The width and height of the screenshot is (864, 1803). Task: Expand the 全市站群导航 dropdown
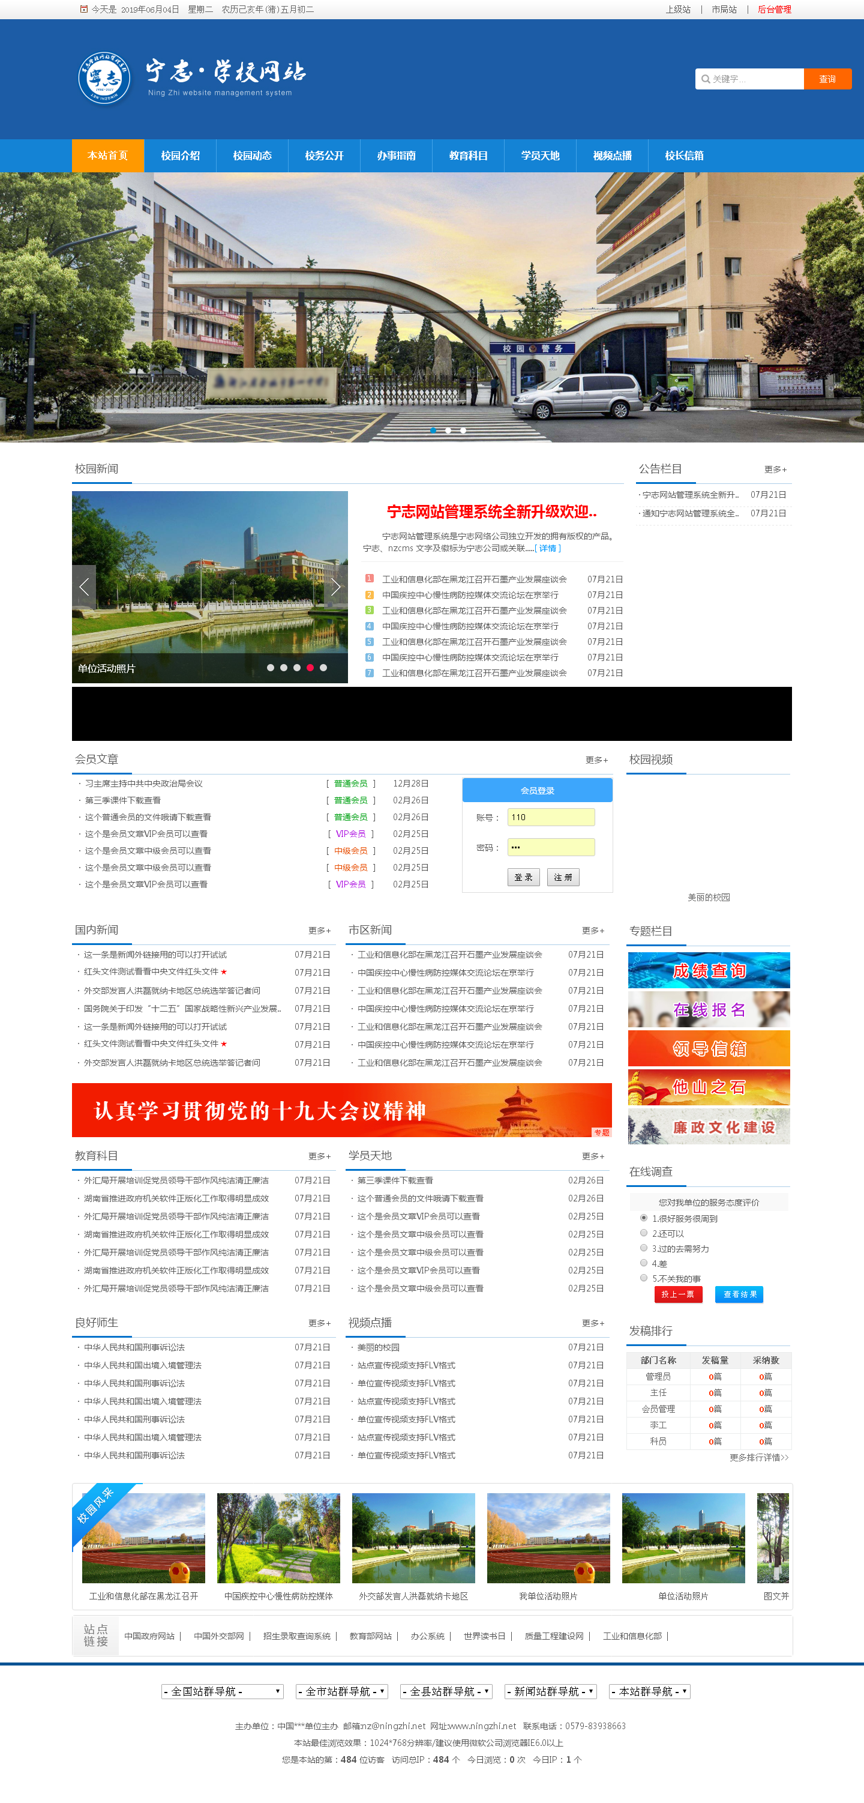coord(341,1691)
